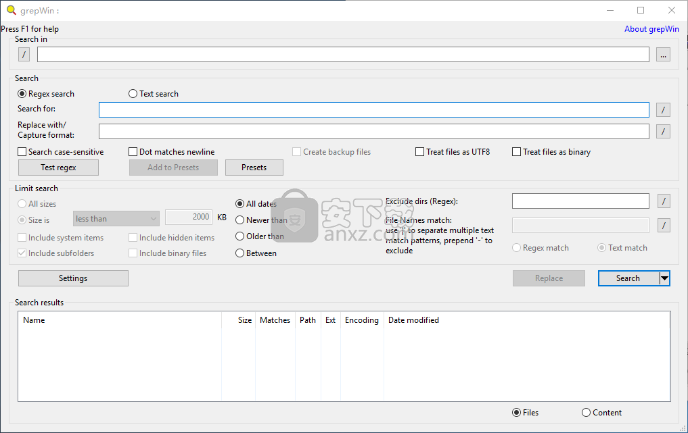The width and height of the screenshot is (688, 433).
Task: Click the Test regex button
Action: click(58, 168)
